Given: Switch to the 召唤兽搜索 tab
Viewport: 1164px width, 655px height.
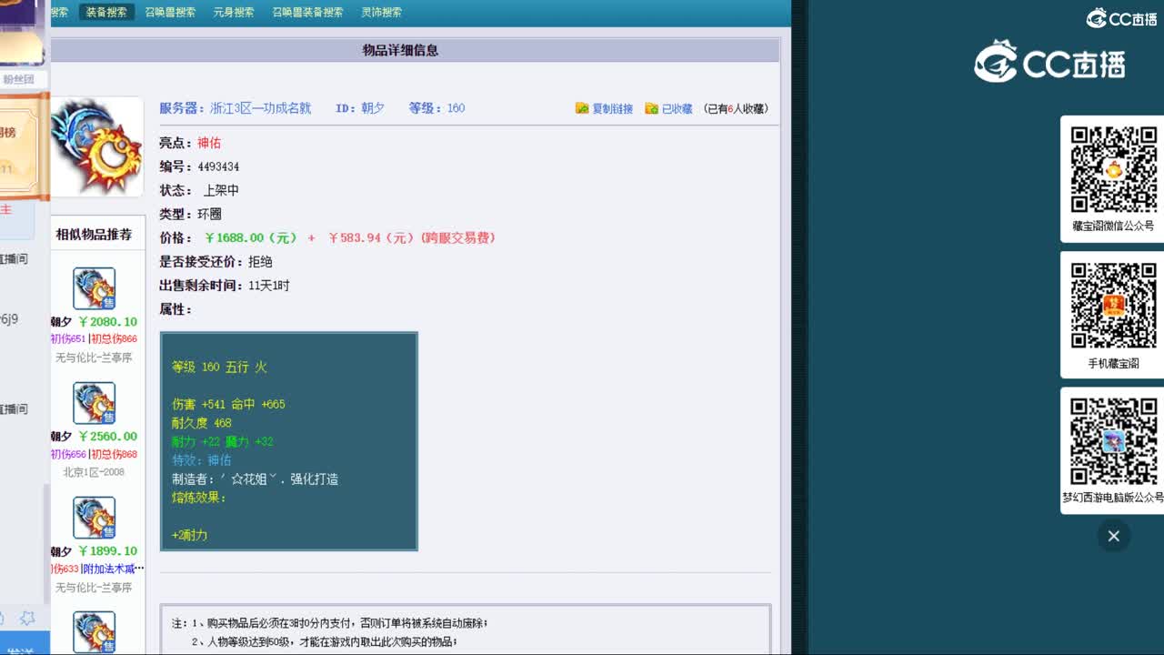Looking at the screenshot, I should point(170,12).
